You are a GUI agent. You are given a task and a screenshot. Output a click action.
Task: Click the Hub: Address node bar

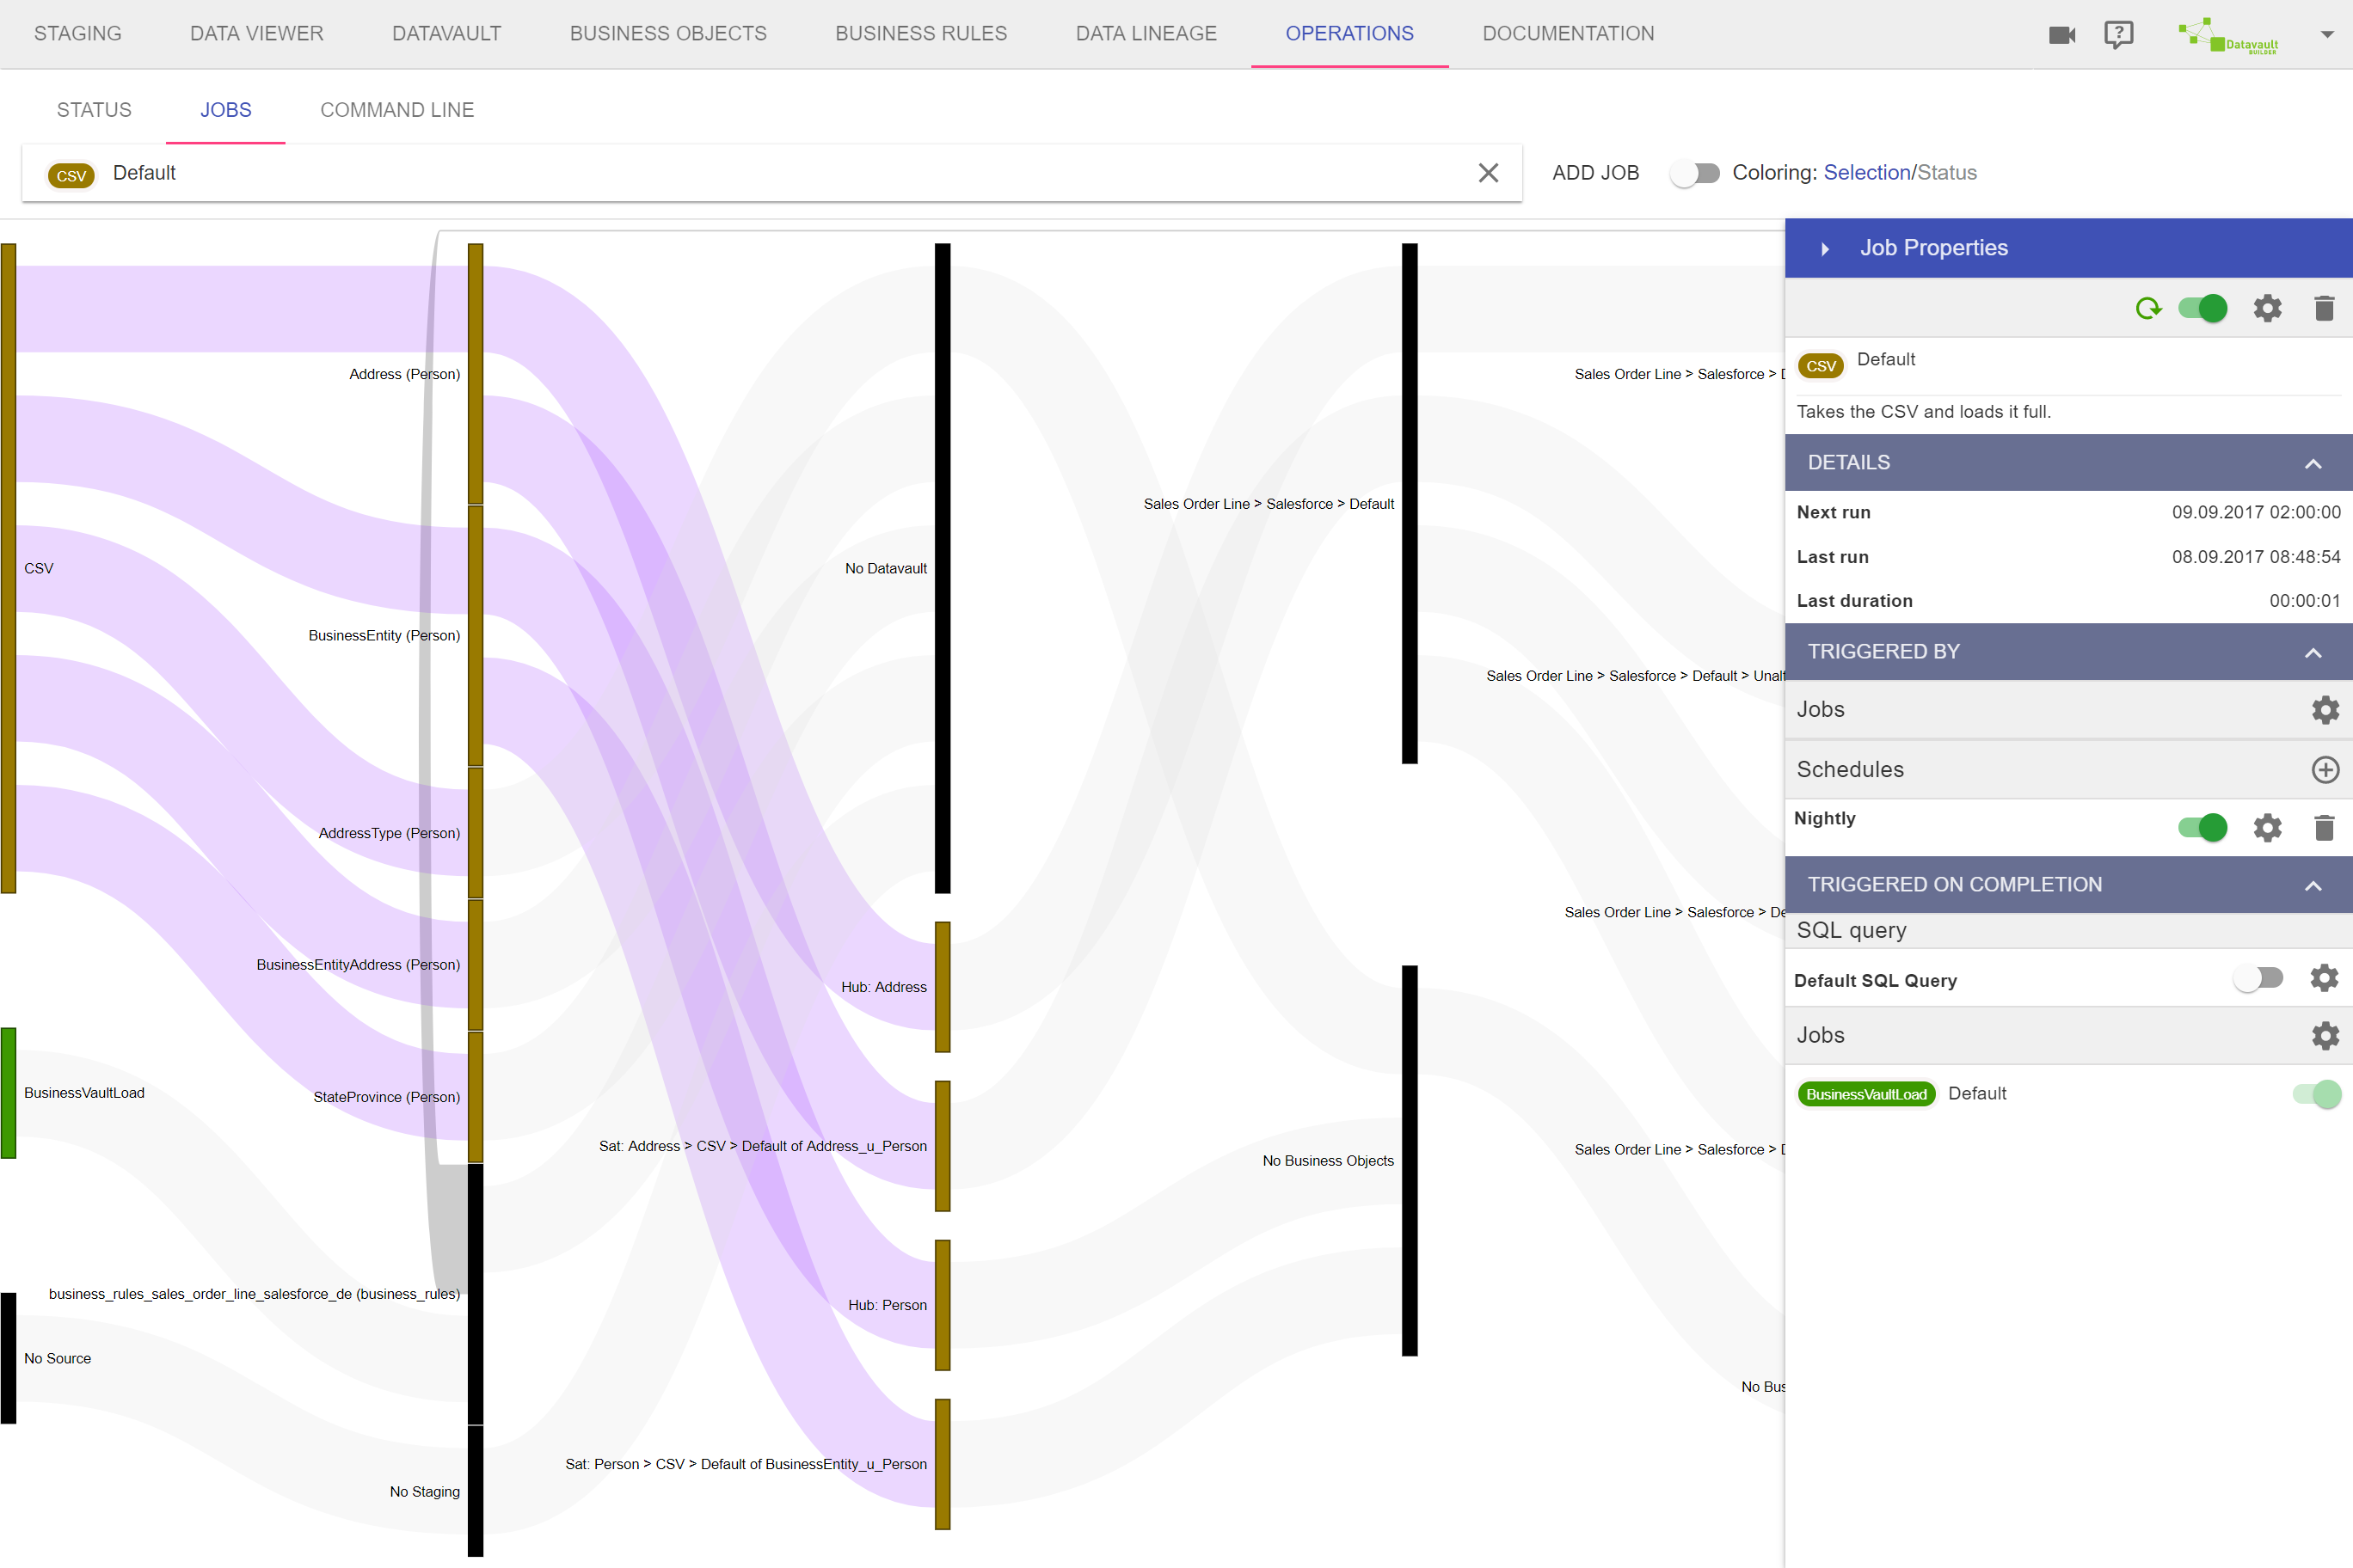pyautogui.click(x=943, y=987)
